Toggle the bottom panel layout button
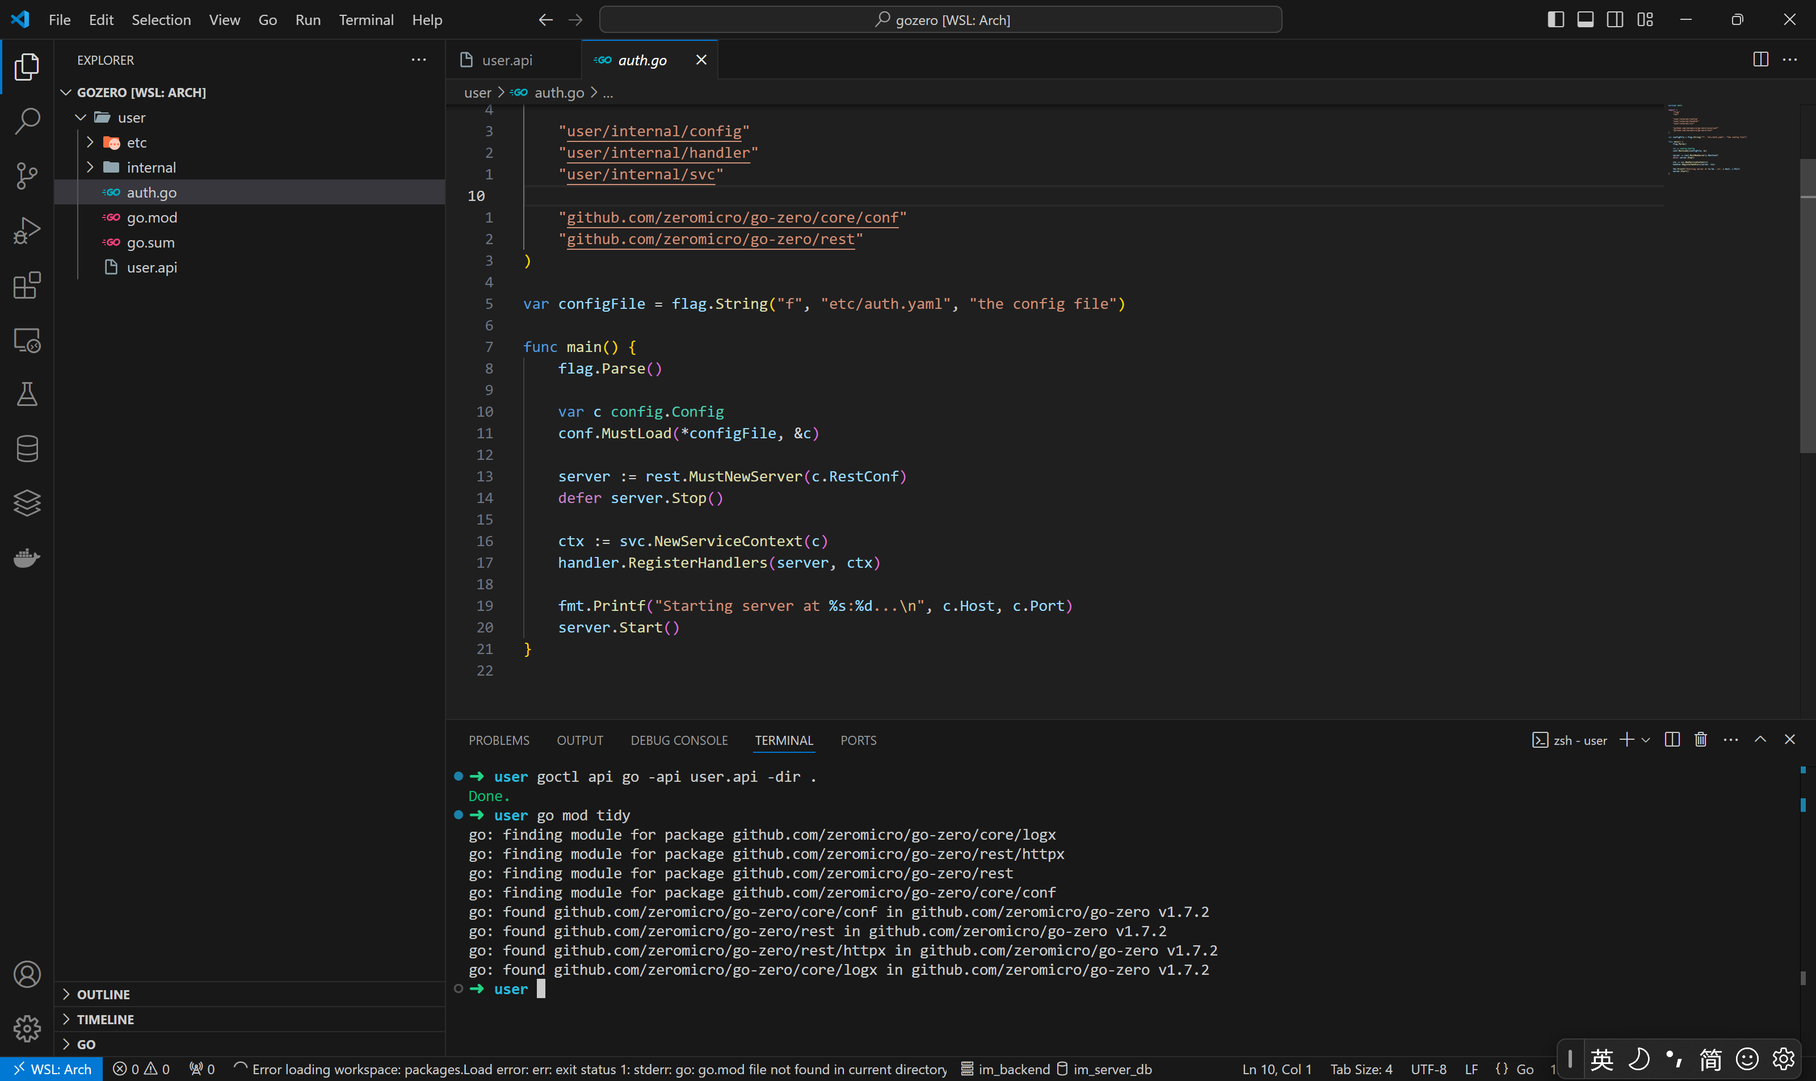Viewport: 1816px width, 1081px height. 1585,20
